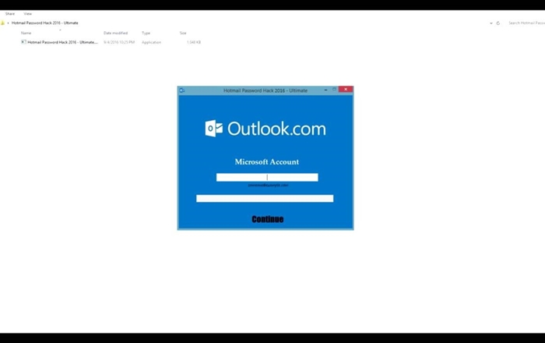The height and width of the screenshot is (343, 545).
Task: Open the View ribbon tab
Action: point(28,14)
